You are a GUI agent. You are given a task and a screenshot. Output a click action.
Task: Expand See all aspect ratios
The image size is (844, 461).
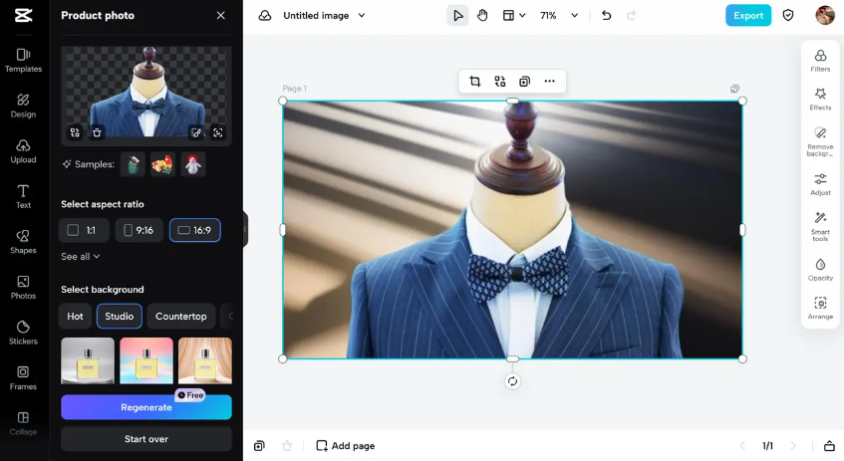80,257
